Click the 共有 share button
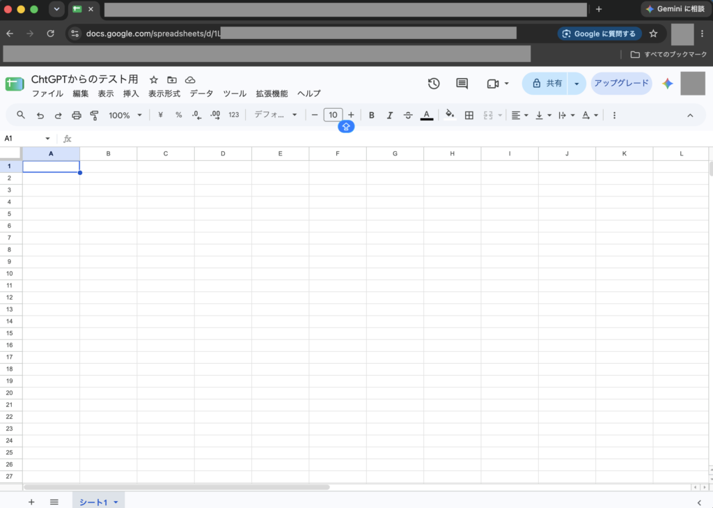713x508 pixels. [x=544, y=84]
